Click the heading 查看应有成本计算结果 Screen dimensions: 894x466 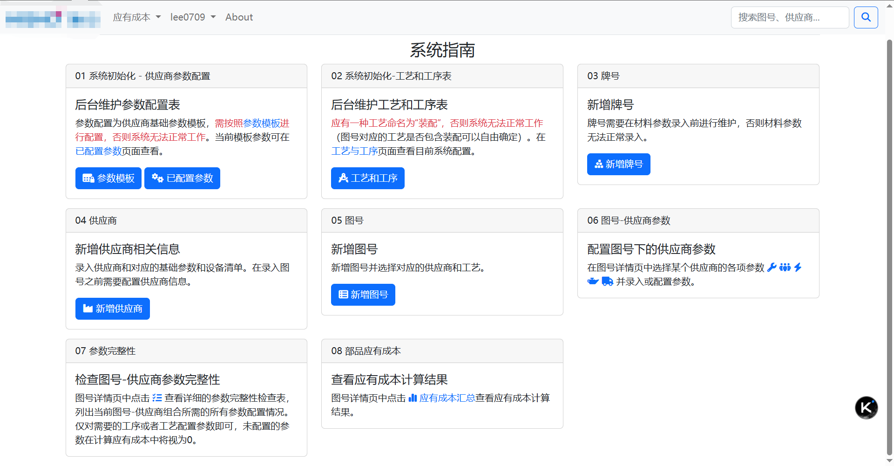coord(389,380)
